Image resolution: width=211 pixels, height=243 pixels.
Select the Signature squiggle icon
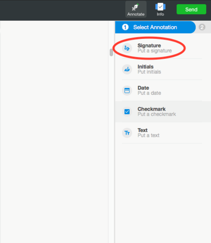point(127,48)
